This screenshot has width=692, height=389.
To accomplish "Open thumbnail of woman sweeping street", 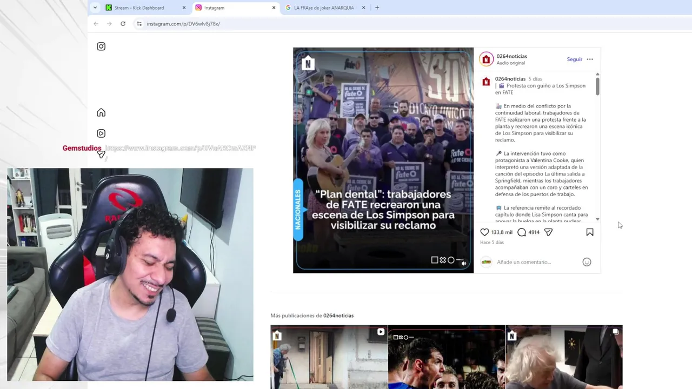I will [329, 357].
